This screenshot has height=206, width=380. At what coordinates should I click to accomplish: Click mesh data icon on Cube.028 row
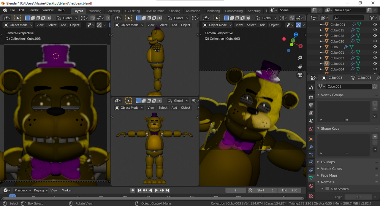tap(358, 36)
